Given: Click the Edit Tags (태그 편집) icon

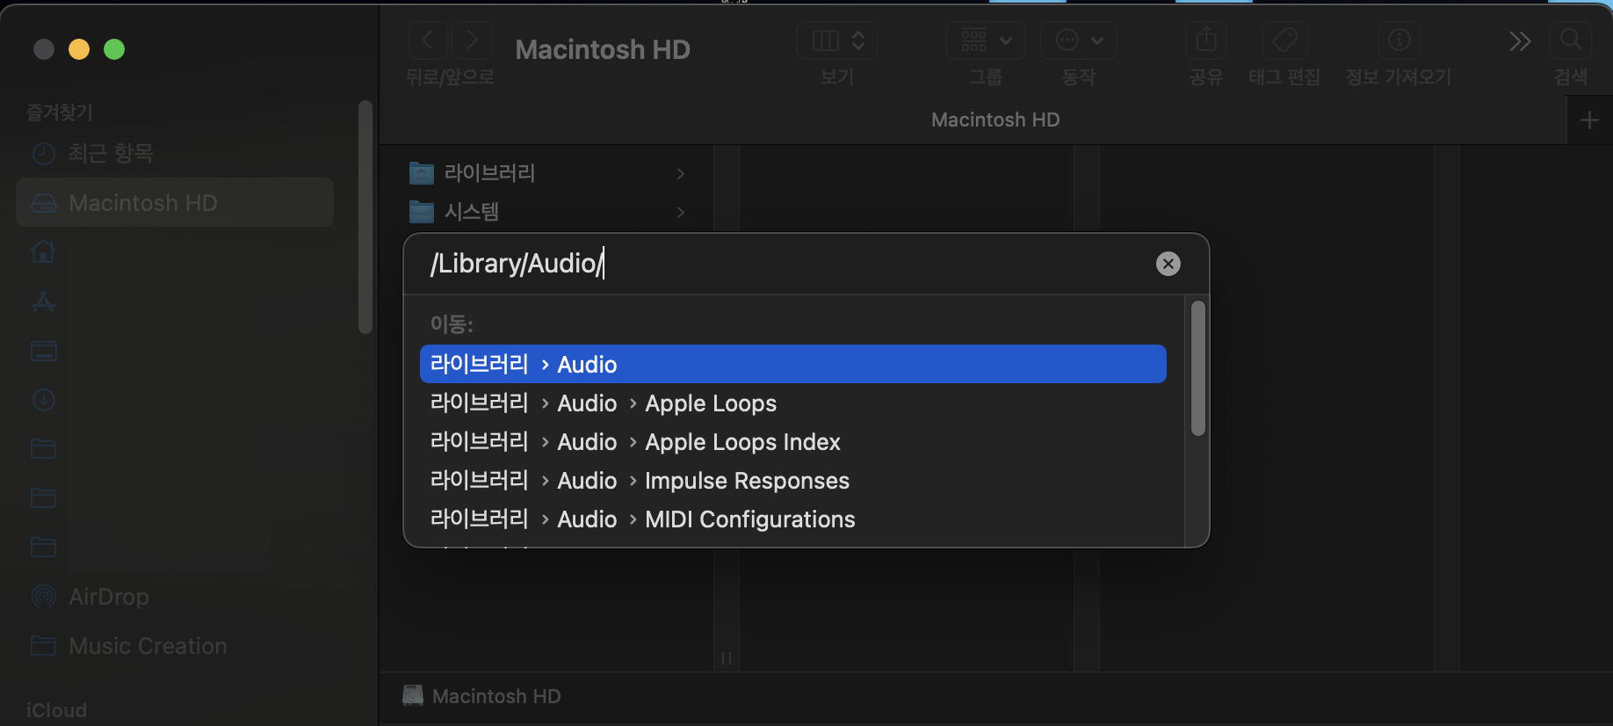Looking at the screenshot, I should (x=1284, y=40).
